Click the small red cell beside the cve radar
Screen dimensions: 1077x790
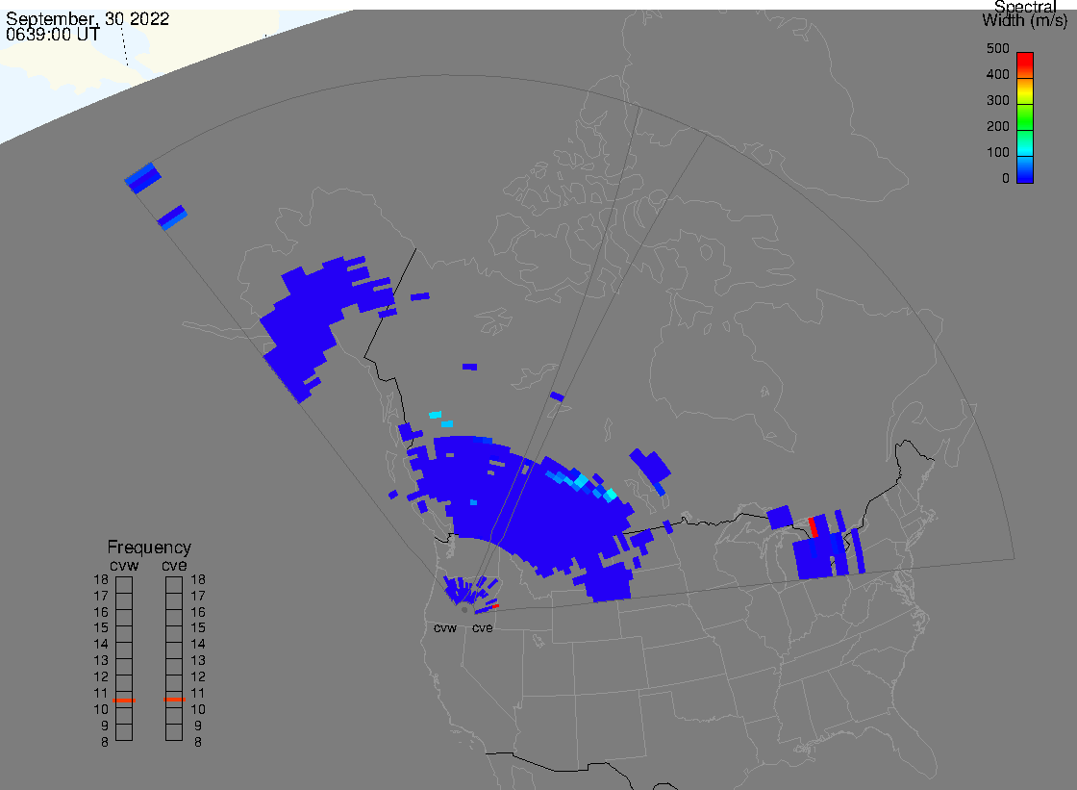tap(495, 606)
